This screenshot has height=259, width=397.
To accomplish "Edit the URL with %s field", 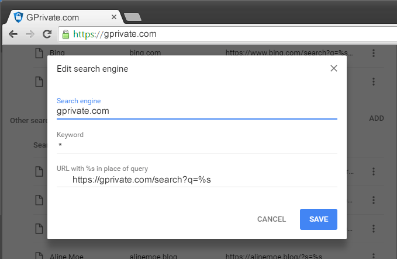I will (x=196, y=180).
